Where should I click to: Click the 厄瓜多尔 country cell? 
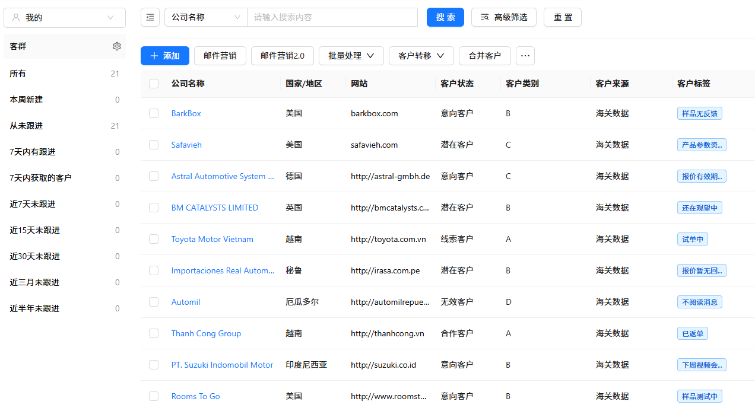302,302
